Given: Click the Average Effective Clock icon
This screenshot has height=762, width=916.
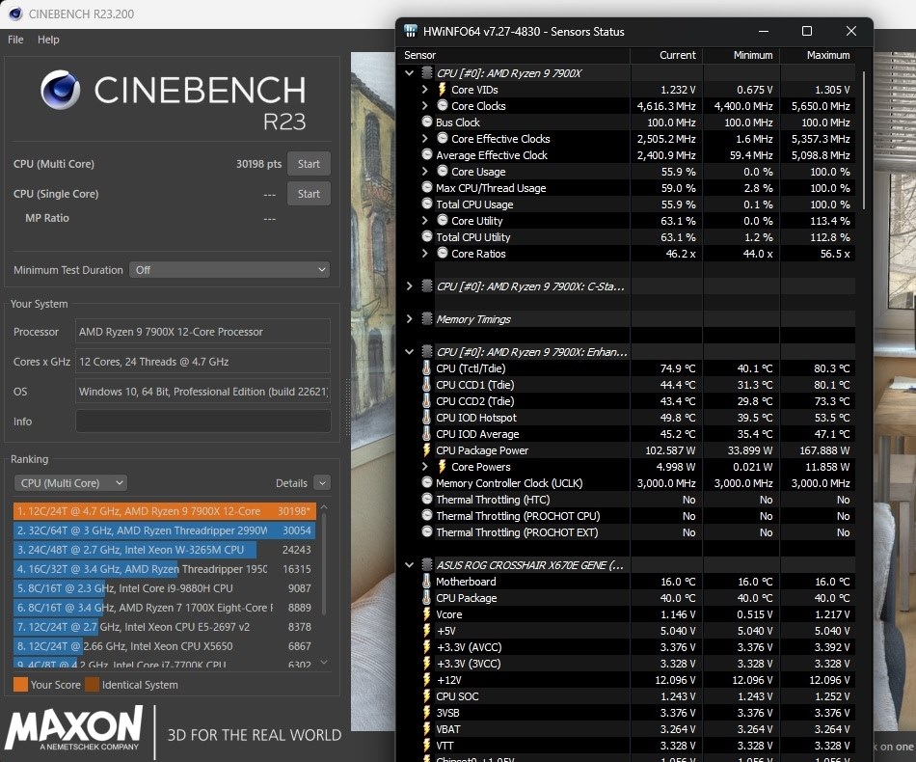Looking at the screenshot, I should click(427, 154).
